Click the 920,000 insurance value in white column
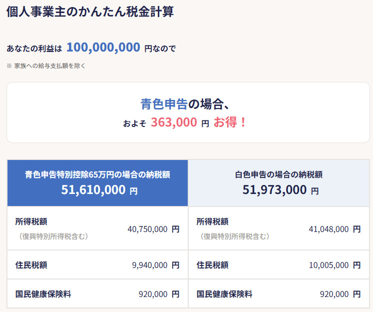The image size is (373, 312). pos(334,294)
